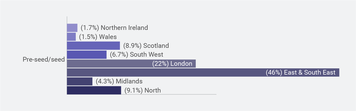Click the "(22%)" percentage value text
The height and width of the screenshot is (111, 356).
pyautogui.click(x=160, y=64)
